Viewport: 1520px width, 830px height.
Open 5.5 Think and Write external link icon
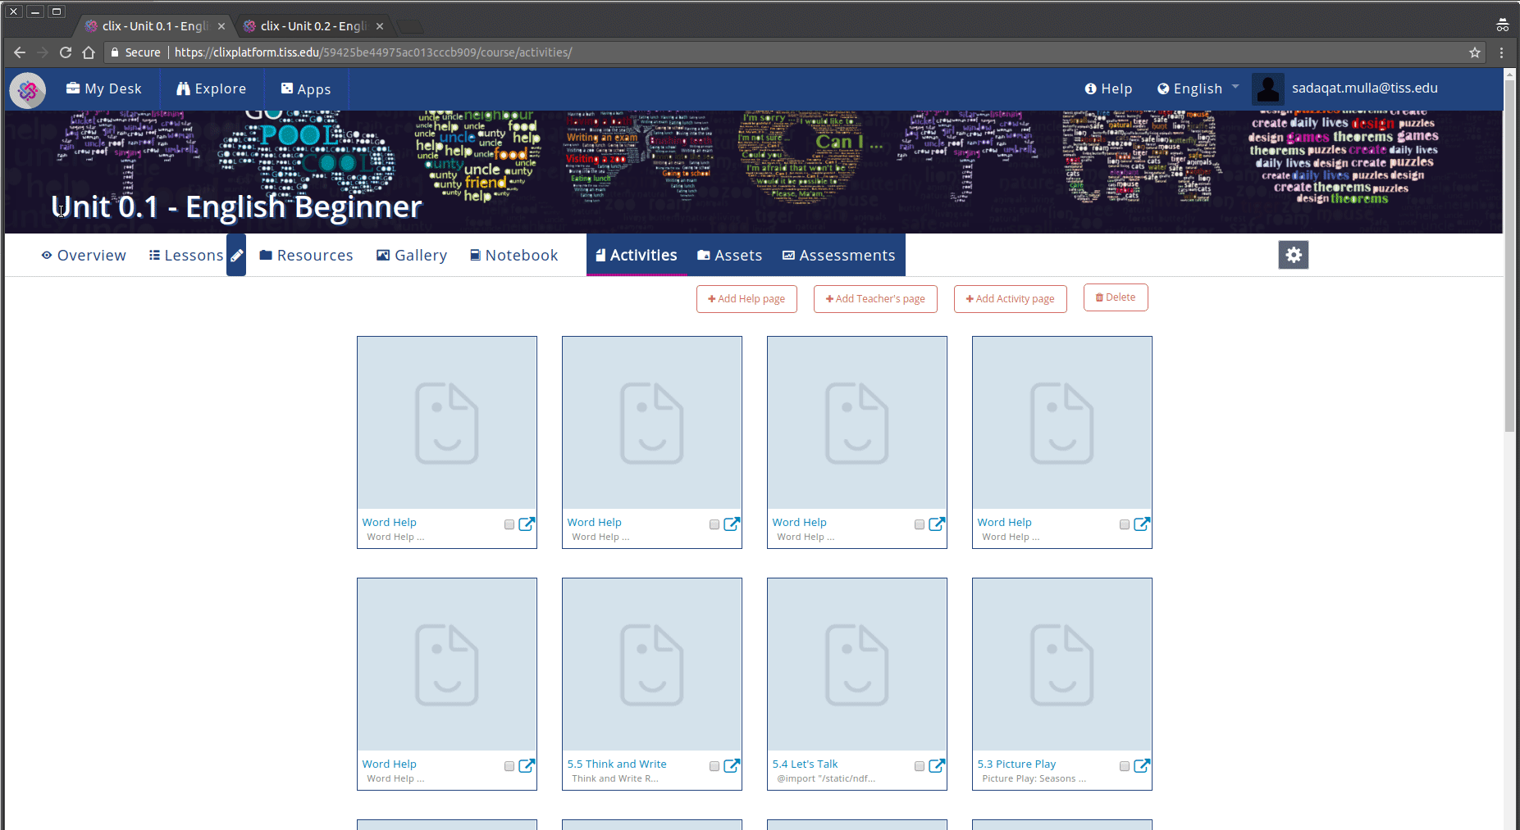pyautogui.click(x=732, y=765)
